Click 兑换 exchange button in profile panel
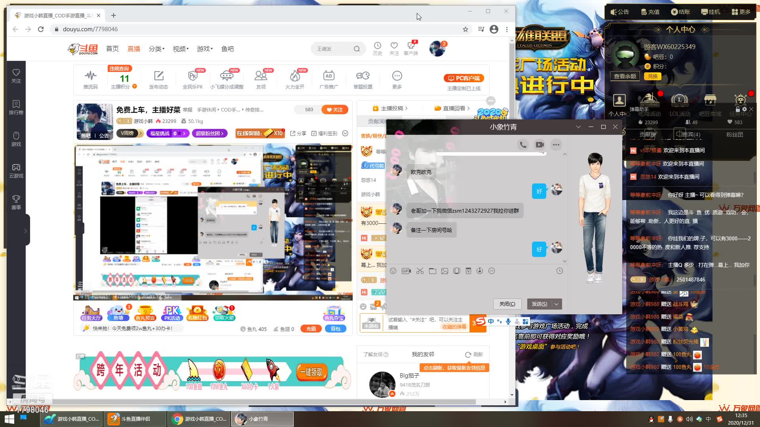The image size is (760, 427). (x=653, y=76)
